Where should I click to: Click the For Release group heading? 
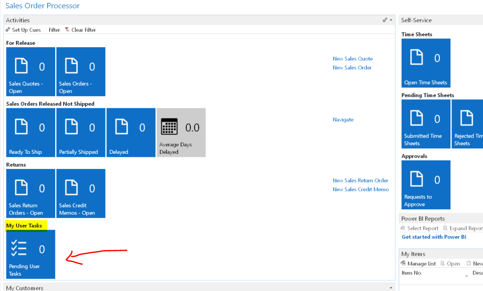pyautogui.click(x=20, y=43)
